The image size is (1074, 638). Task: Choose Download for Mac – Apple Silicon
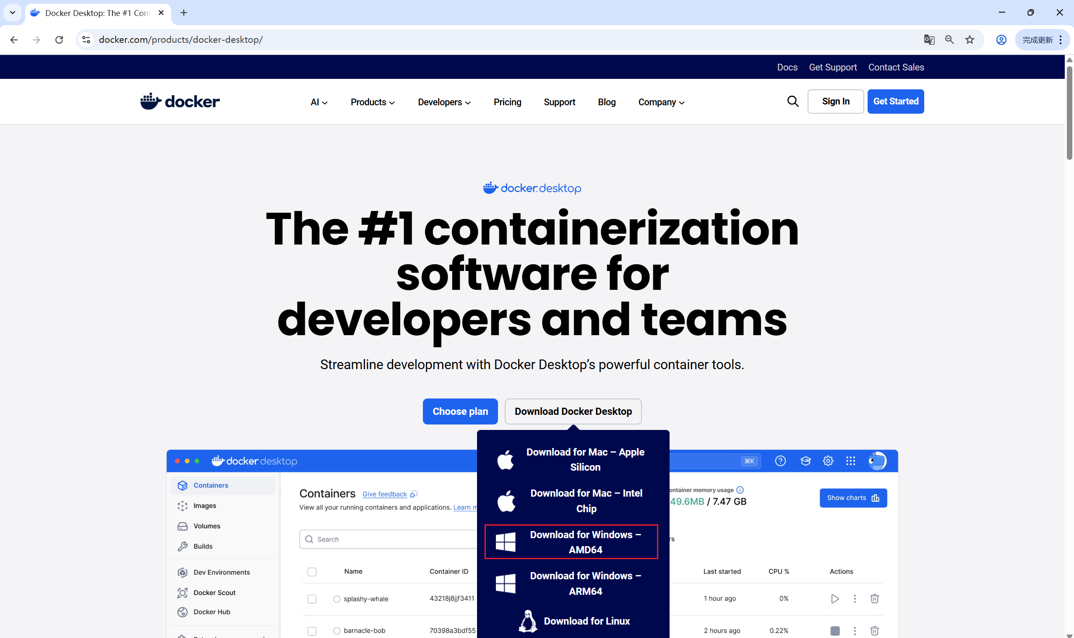click(x=573, y=460)
